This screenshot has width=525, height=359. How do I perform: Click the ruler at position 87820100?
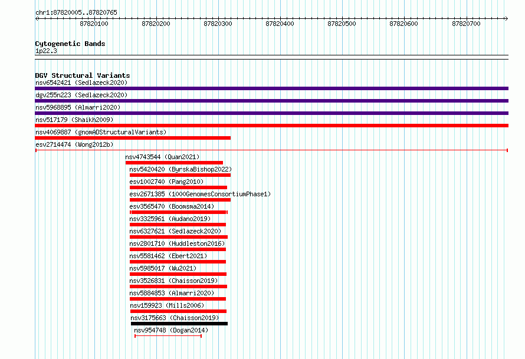point(94,24)
